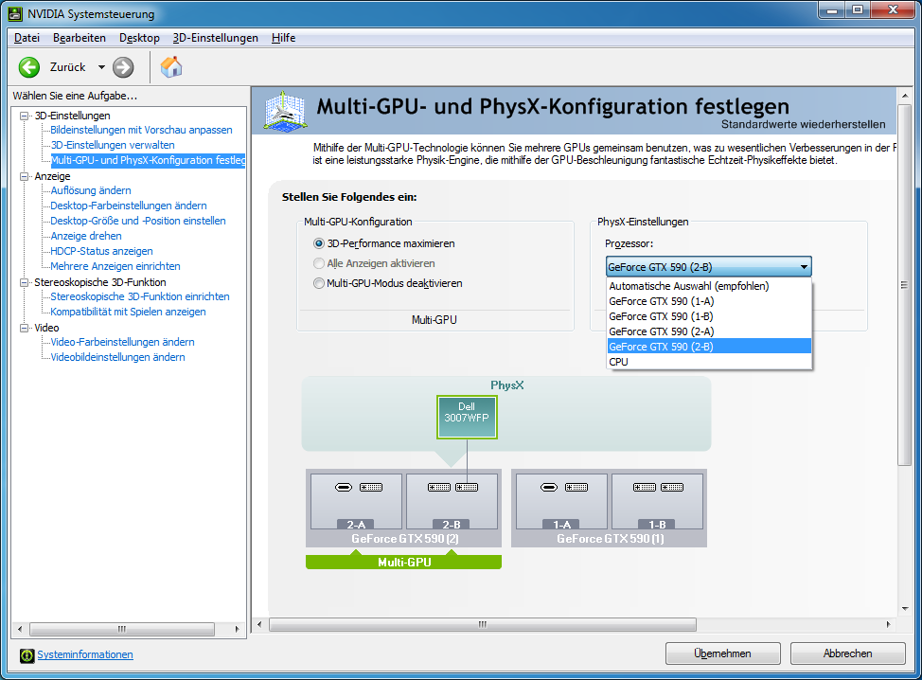Collapse the Stereoskopische 3D-Funktion tree node
The height and width of the screenshot is (680, 922).
24,282
